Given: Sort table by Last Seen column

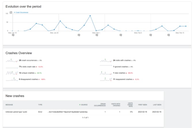Looking at the screenshot, I should pos(157,105).
